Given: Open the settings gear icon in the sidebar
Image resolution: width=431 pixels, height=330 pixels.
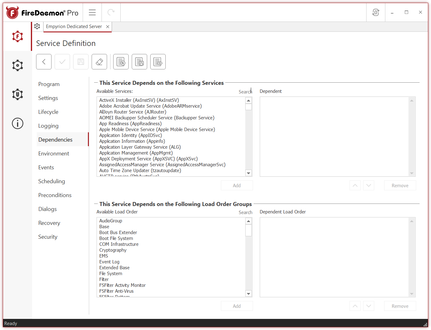Looking at the screenshot, I should (x=17, y=65).
